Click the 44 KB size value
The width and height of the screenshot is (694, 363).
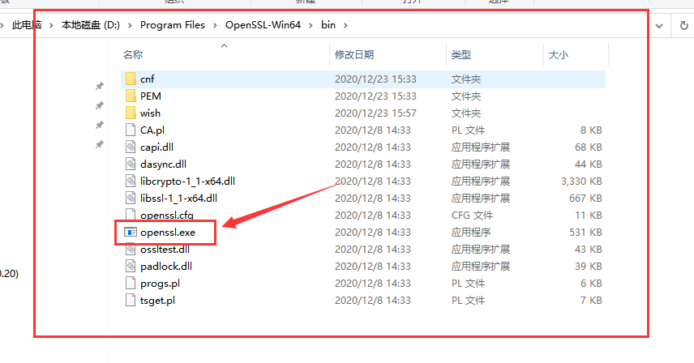pos(589,164)
